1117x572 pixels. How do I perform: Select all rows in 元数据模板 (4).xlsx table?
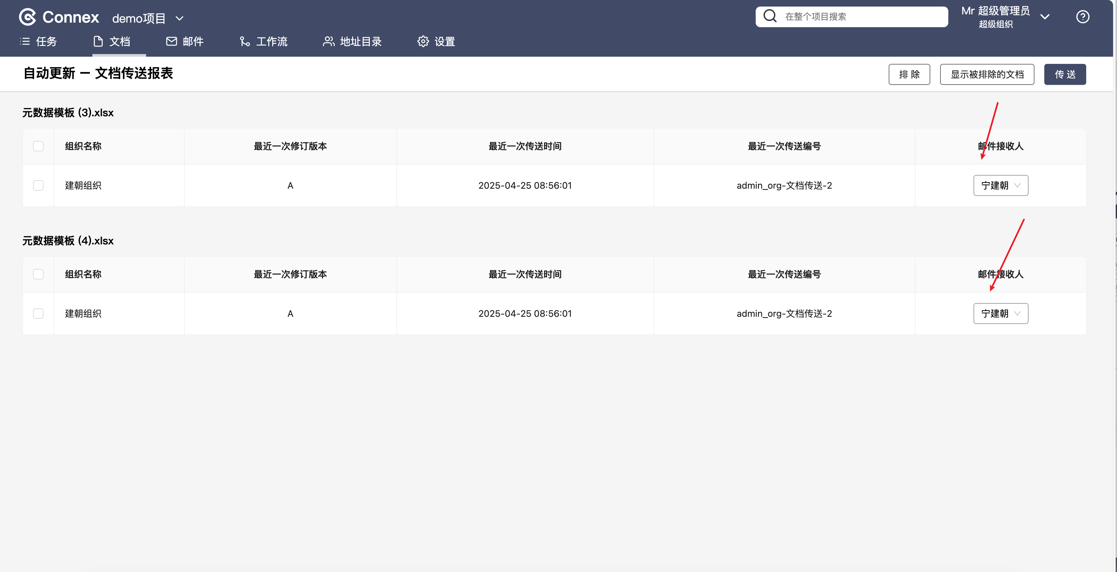(38, 274)
